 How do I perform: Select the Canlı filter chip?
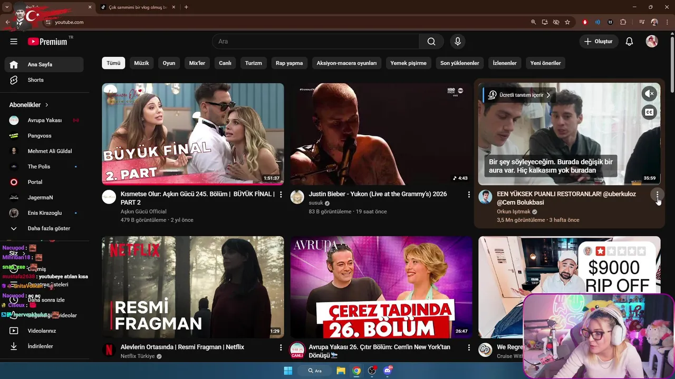(x=225, y=63)
